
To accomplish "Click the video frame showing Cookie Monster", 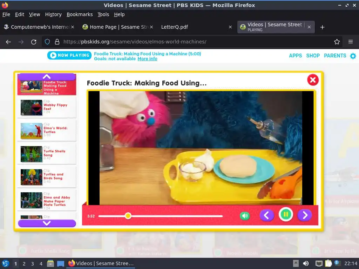I will pos(201,148).
